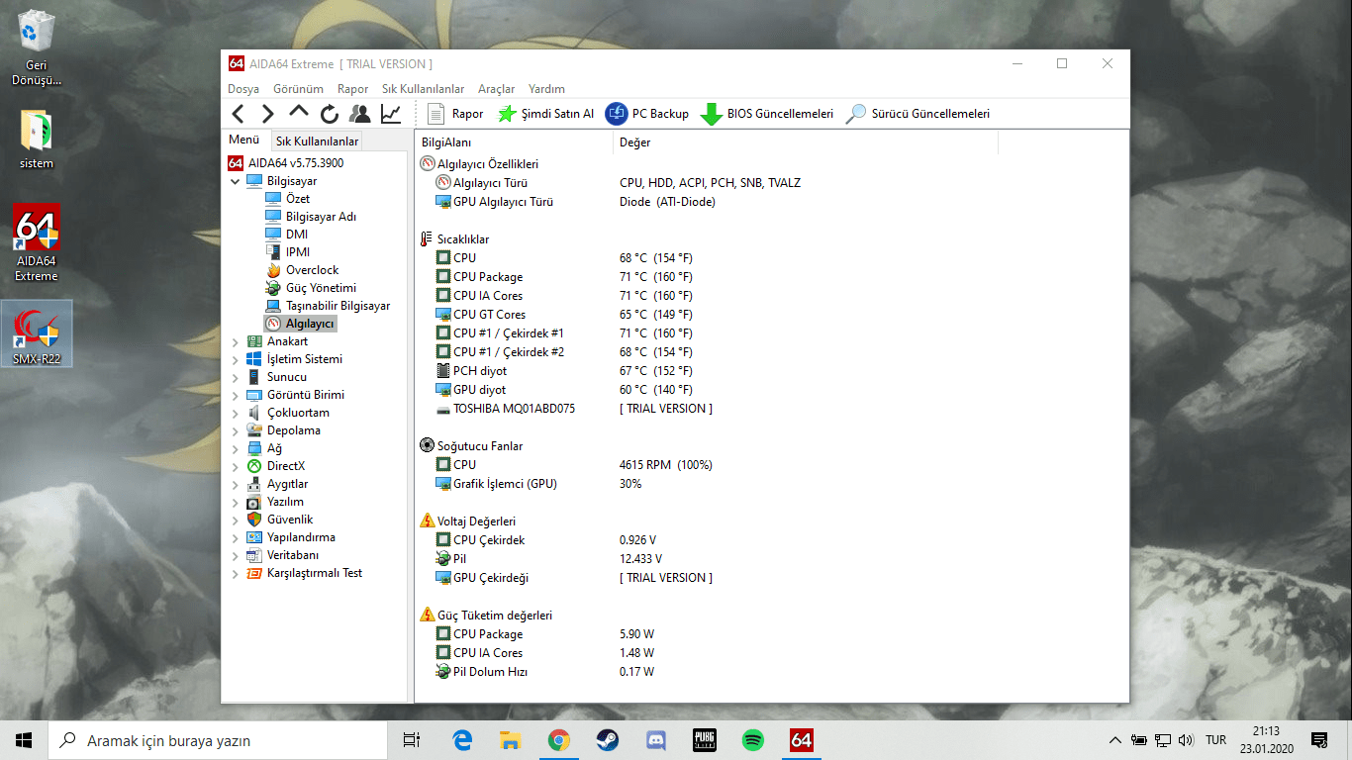
Task: Select the DMI tree item
Action: (296, 235)
